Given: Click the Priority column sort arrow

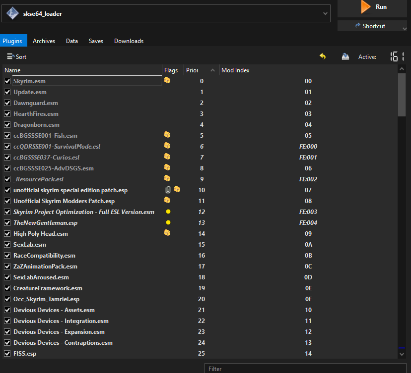Looking at the screenshot, I should pyautogui.click(x=212, y=70).
